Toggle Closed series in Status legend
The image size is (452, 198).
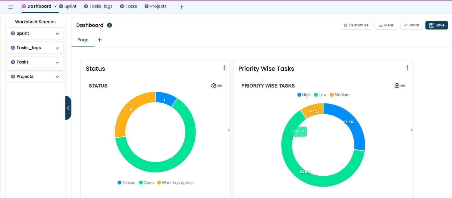(126, 183)
